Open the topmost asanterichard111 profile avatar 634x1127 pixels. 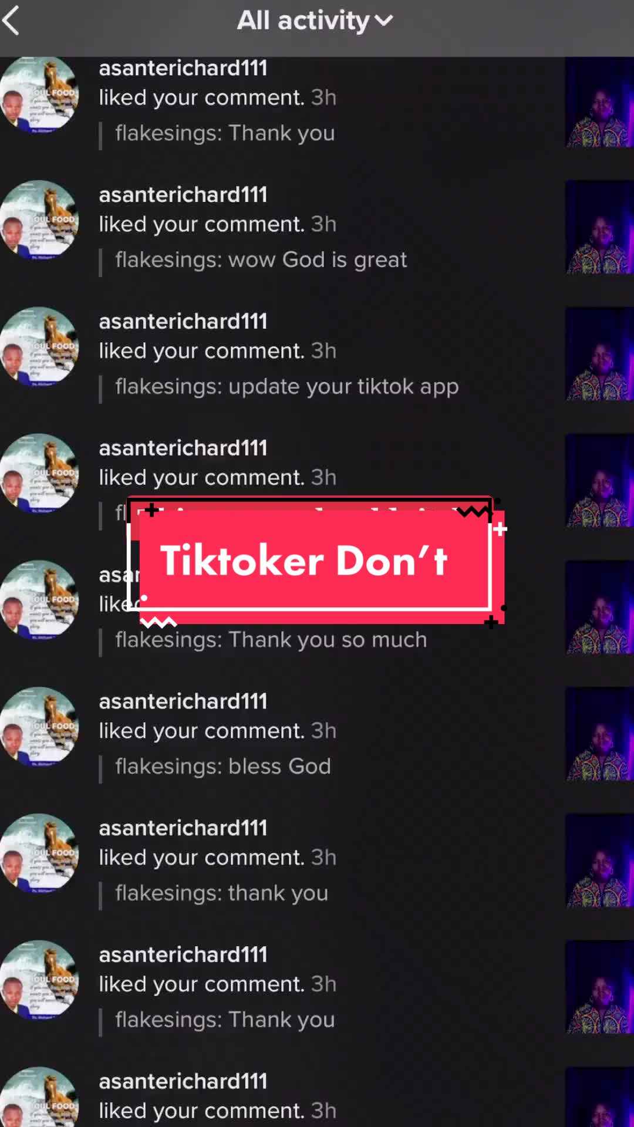point(39,94)
